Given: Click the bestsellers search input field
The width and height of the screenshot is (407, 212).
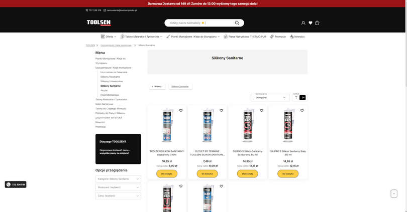Looking at the screenshot, I should (x=200, y=23).
